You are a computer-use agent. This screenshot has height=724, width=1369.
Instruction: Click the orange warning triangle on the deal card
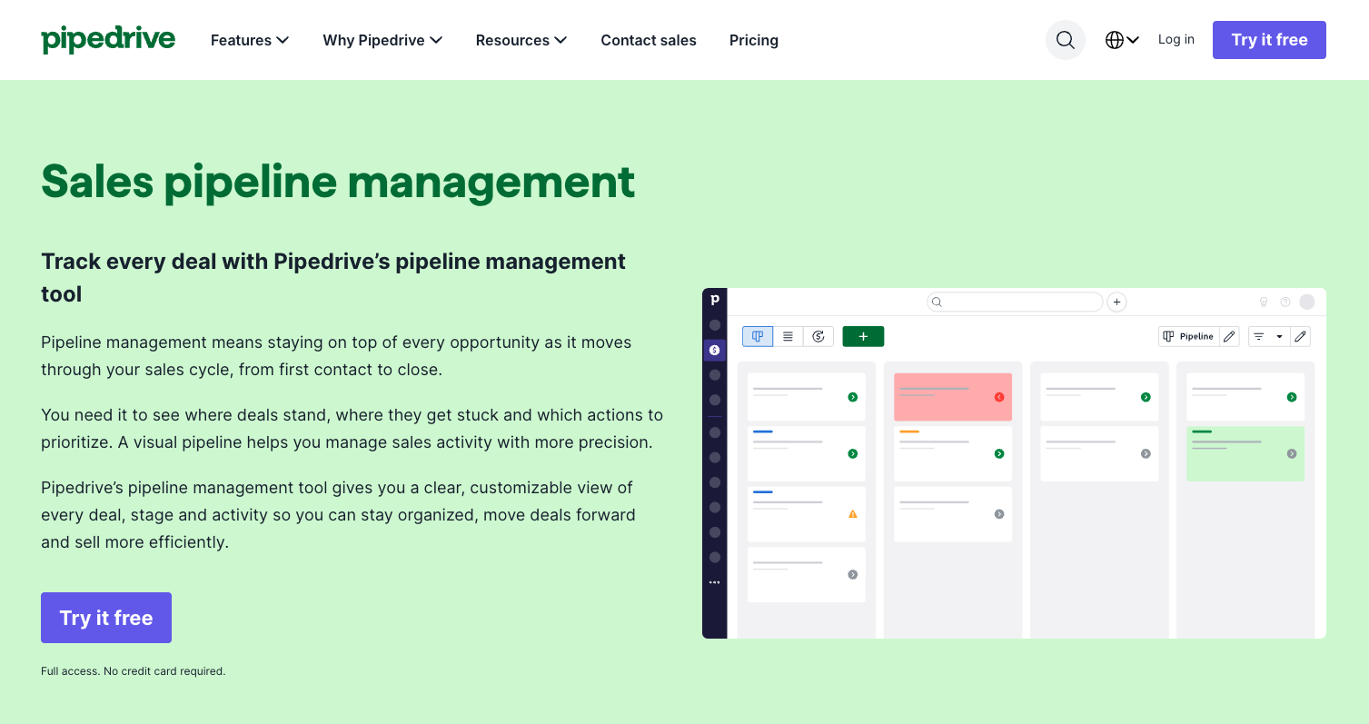pyautogui.click(x=852, y=514)
